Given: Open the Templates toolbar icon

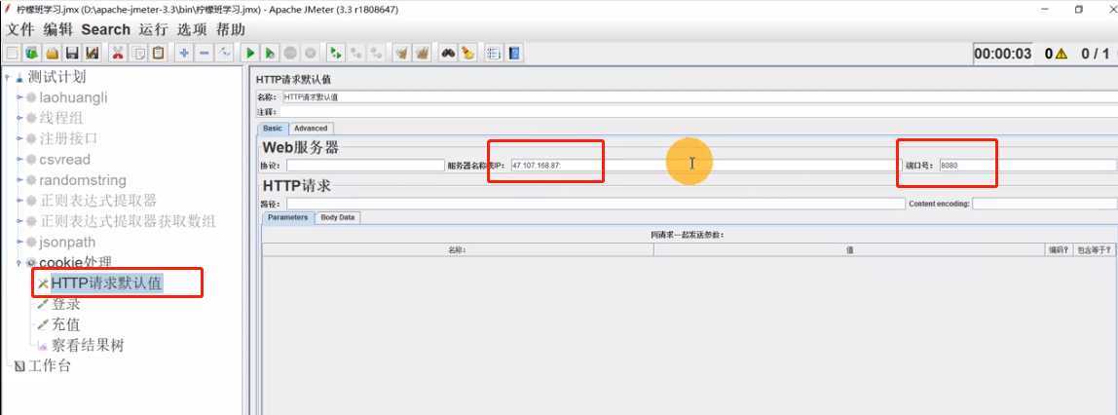Looking at the screenshot, I should pos(31,53).
